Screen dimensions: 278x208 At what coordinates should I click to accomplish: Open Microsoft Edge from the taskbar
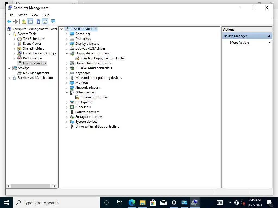tap(132, 203)
